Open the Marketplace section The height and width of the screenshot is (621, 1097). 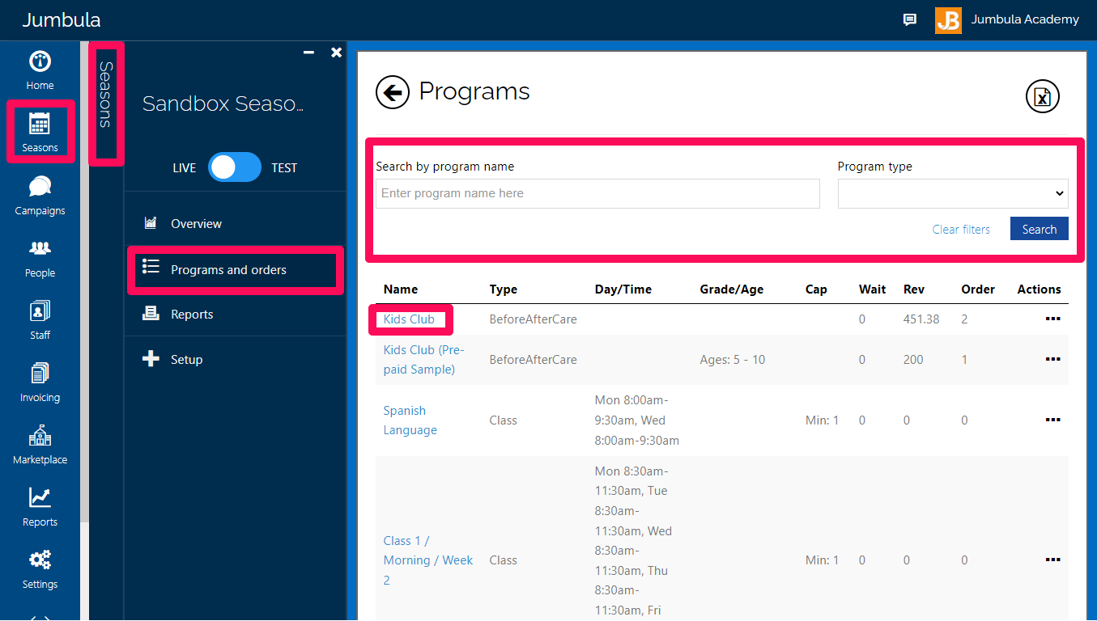click(x=40, y=445)
